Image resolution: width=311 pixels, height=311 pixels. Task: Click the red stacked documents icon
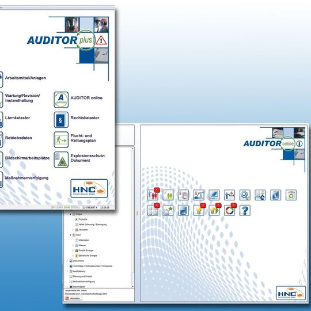[x=183, y=195]
